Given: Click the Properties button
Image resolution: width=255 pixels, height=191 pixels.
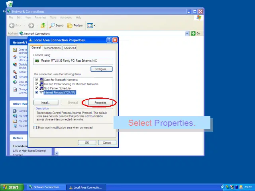Looking at the screenshot, I should click(x=100, y=103).
